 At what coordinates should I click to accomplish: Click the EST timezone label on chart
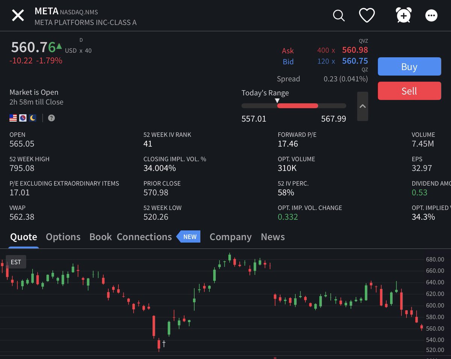[x=16, y=262]
